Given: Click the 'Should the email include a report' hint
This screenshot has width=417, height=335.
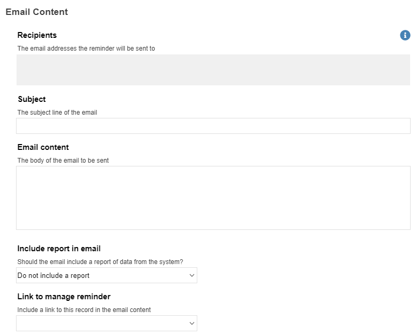Looking at the screenshot, I should point(100,262).
